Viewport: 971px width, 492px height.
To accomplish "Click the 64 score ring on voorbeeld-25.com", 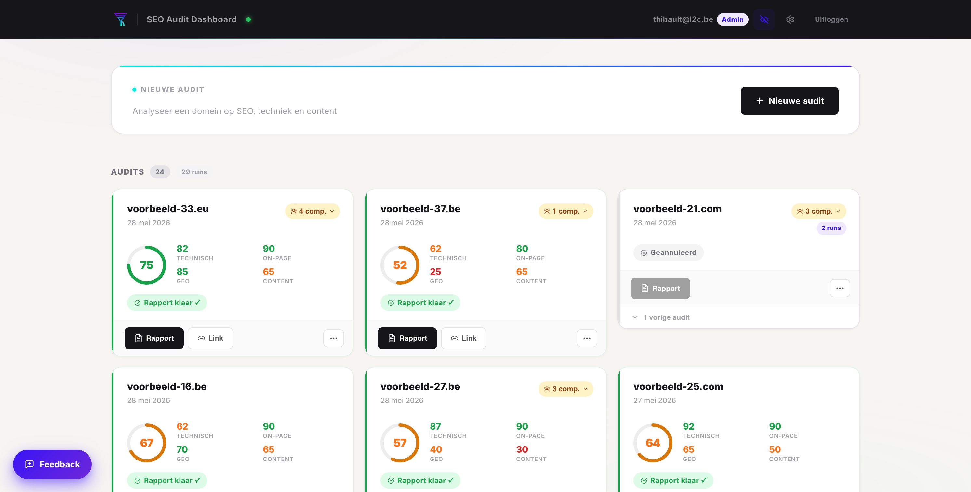I will [653, 443].
